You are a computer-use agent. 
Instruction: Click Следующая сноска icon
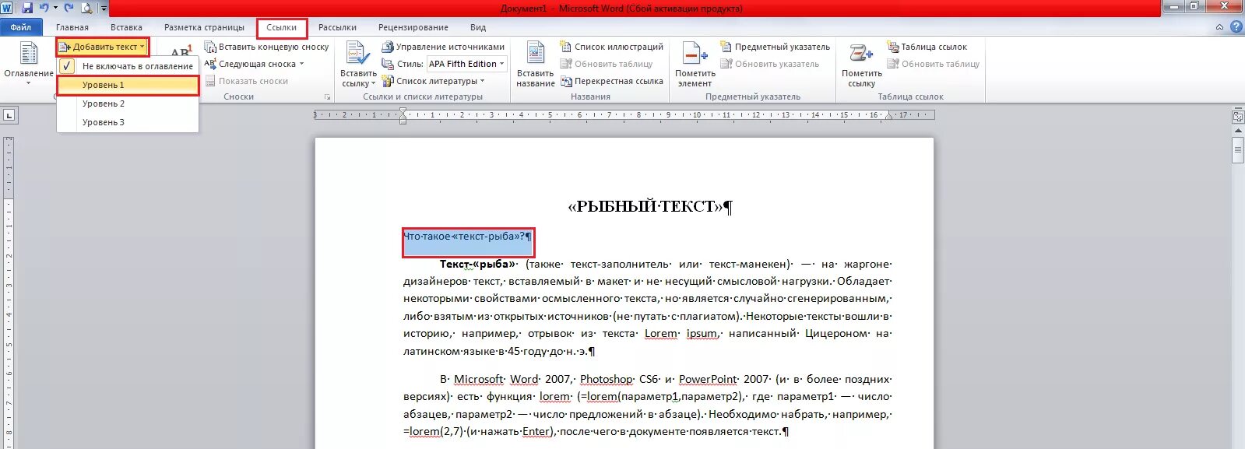(210, 64)
